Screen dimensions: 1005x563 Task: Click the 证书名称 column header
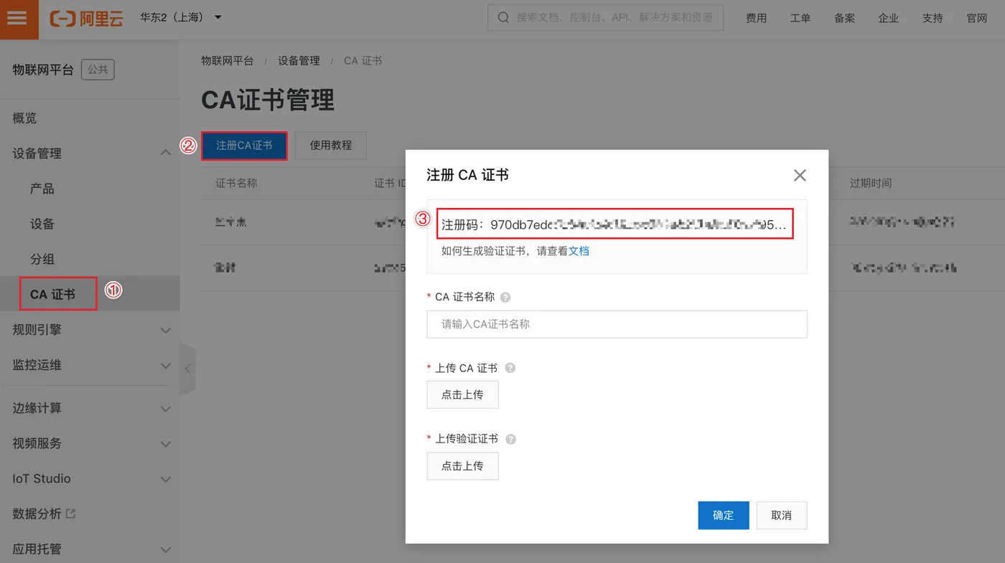click(236, 183)
